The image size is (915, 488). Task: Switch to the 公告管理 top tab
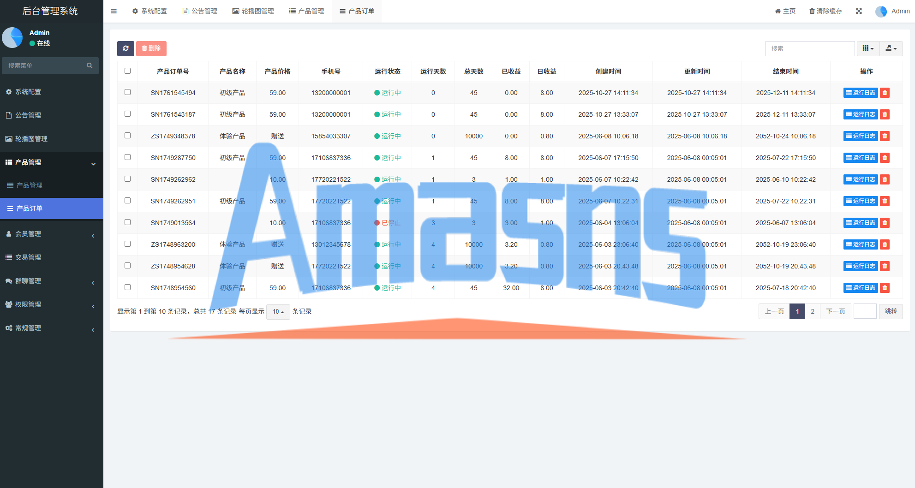point(200,11)
